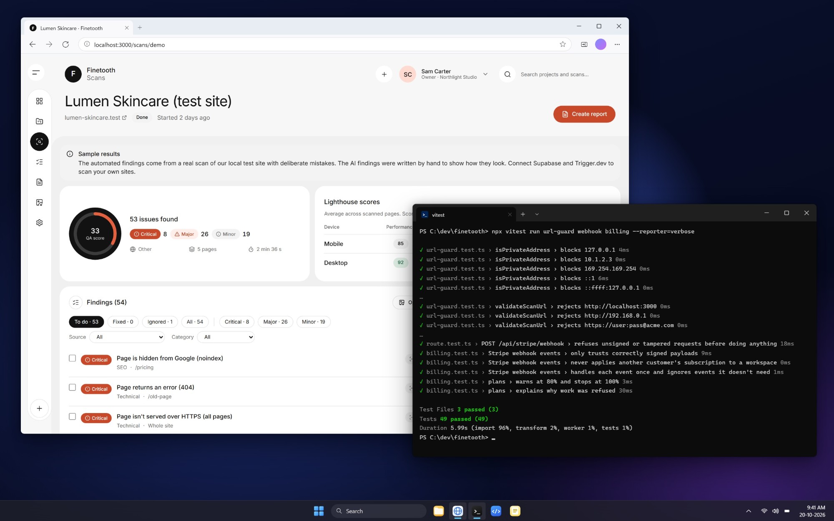The image size is (834, 521).
Task: Open the image search icon in sidebar
Action: [39, 203]
